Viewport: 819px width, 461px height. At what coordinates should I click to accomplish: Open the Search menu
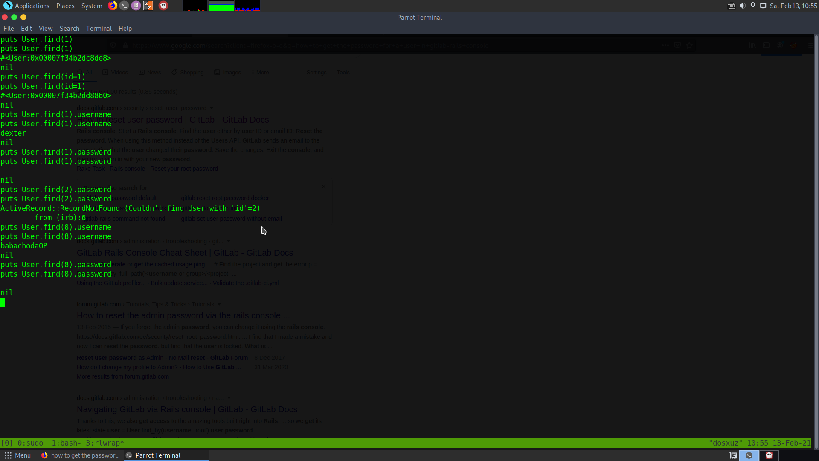click(x=70, y=29)
